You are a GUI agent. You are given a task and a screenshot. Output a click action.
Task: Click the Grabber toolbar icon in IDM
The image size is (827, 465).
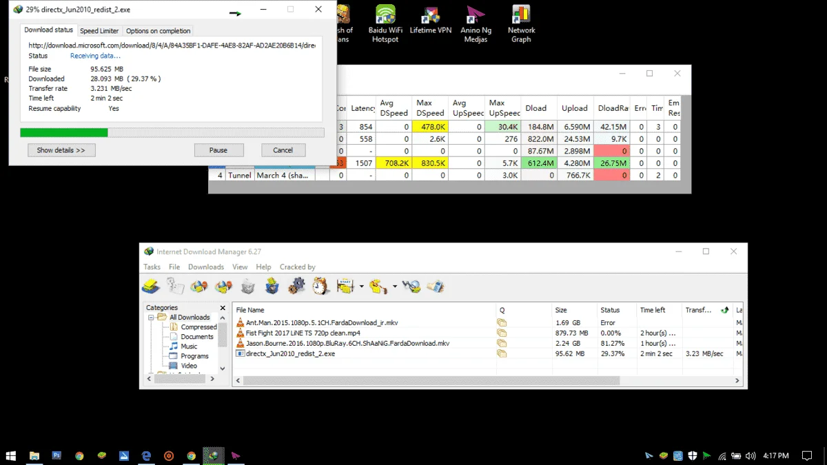(411, 286)
